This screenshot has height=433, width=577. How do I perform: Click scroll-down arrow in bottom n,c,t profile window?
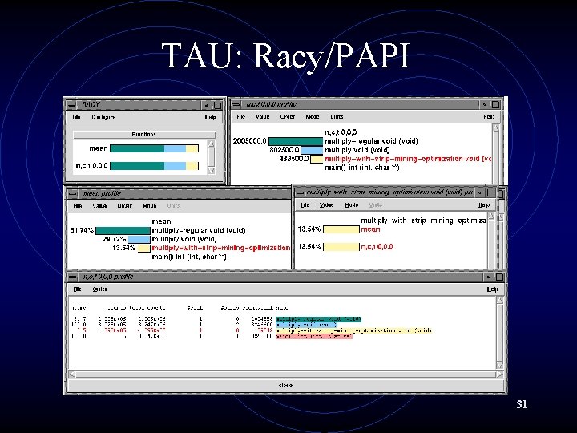click(500, 365)
